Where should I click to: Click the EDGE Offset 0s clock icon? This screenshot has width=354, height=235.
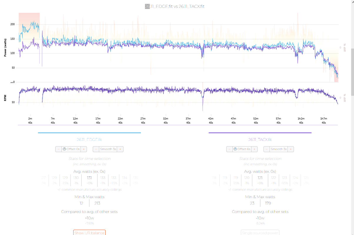coord(64,149)
